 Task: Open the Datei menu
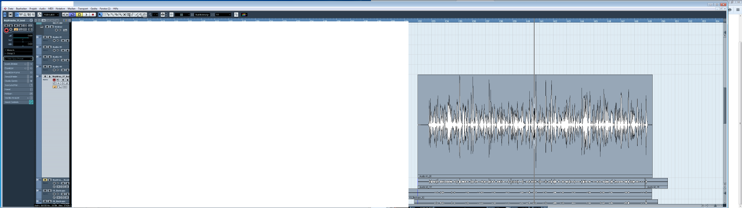coord(10,9)
